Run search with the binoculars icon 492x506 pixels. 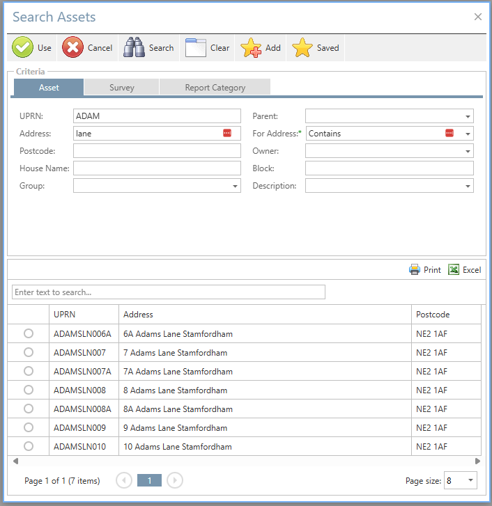coord(134,48)
